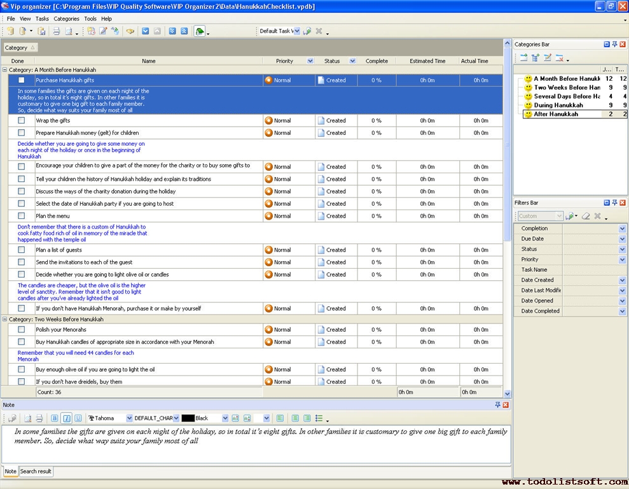This screenshot has height=489, width=629.
Task: Check the Done box for Wrap the gifts
Action: (x=22, y=120)
